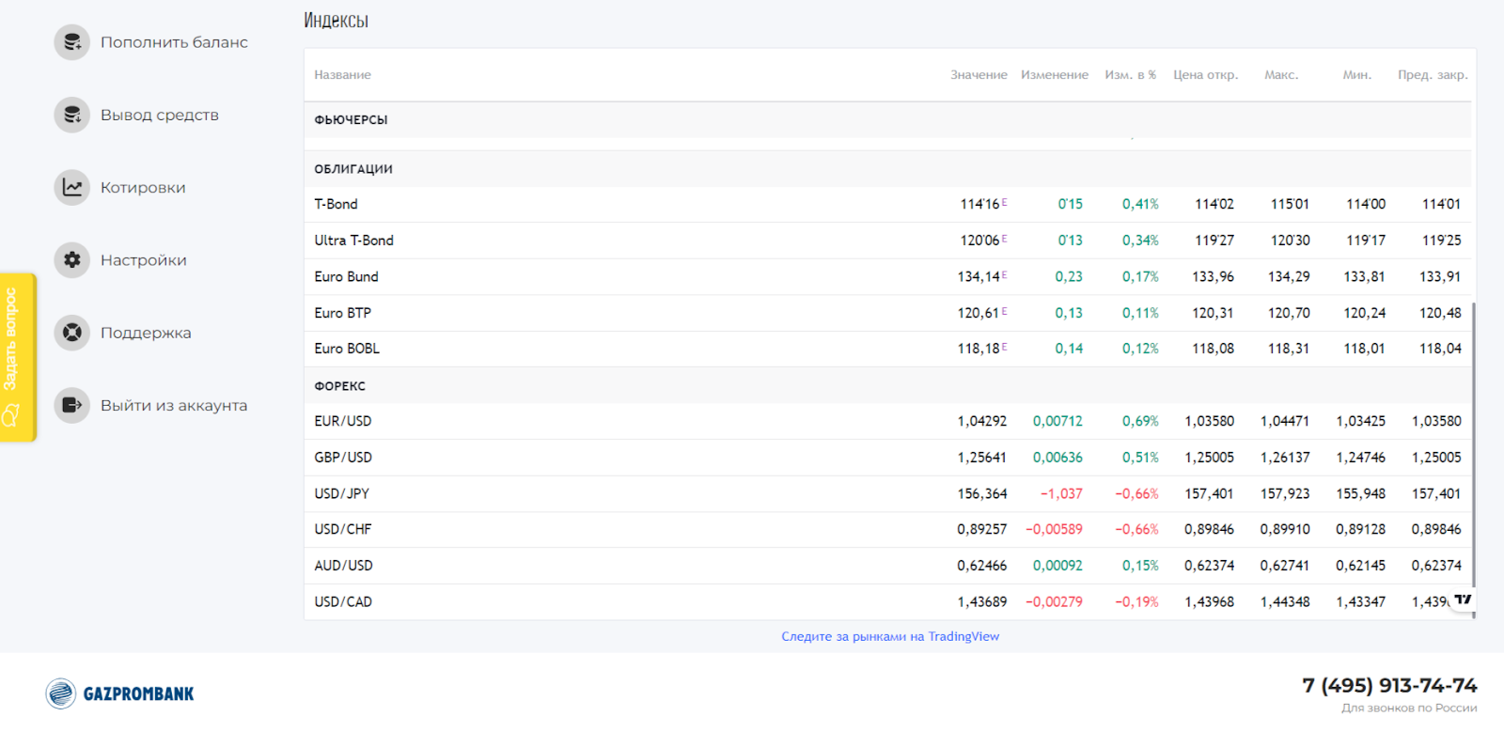Click USD/JPY change −1,037
Viewport: 1504px width, 732px height.
coord(1061,493)
